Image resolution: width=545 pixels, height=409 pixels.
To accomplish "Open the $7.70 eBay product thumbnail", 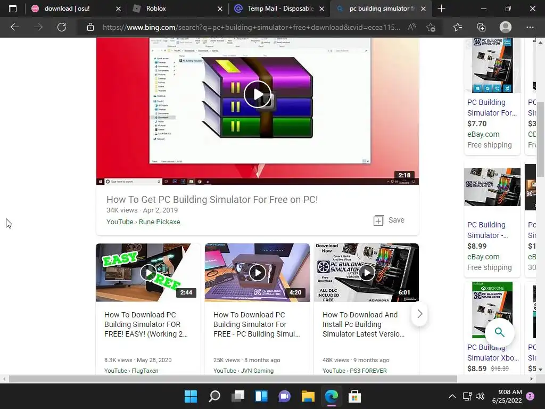I will [x=492, y=66].
